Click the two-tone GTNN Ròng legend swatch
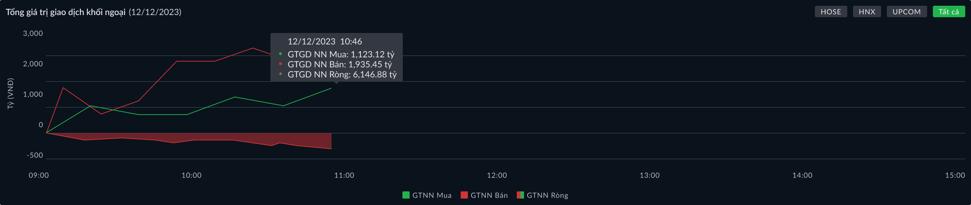Image resolution: width=971 pixels, height=205 pixels. coord(520,195)
